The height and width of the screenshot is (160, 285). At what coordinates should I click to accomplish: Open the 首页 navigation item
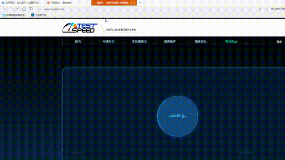78,41
